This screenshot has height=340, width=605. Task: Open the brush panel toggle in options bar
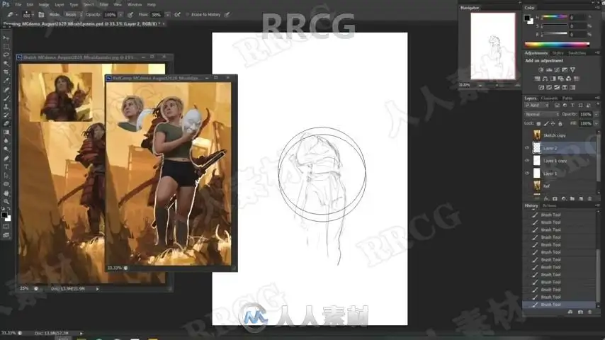point(41,15)
